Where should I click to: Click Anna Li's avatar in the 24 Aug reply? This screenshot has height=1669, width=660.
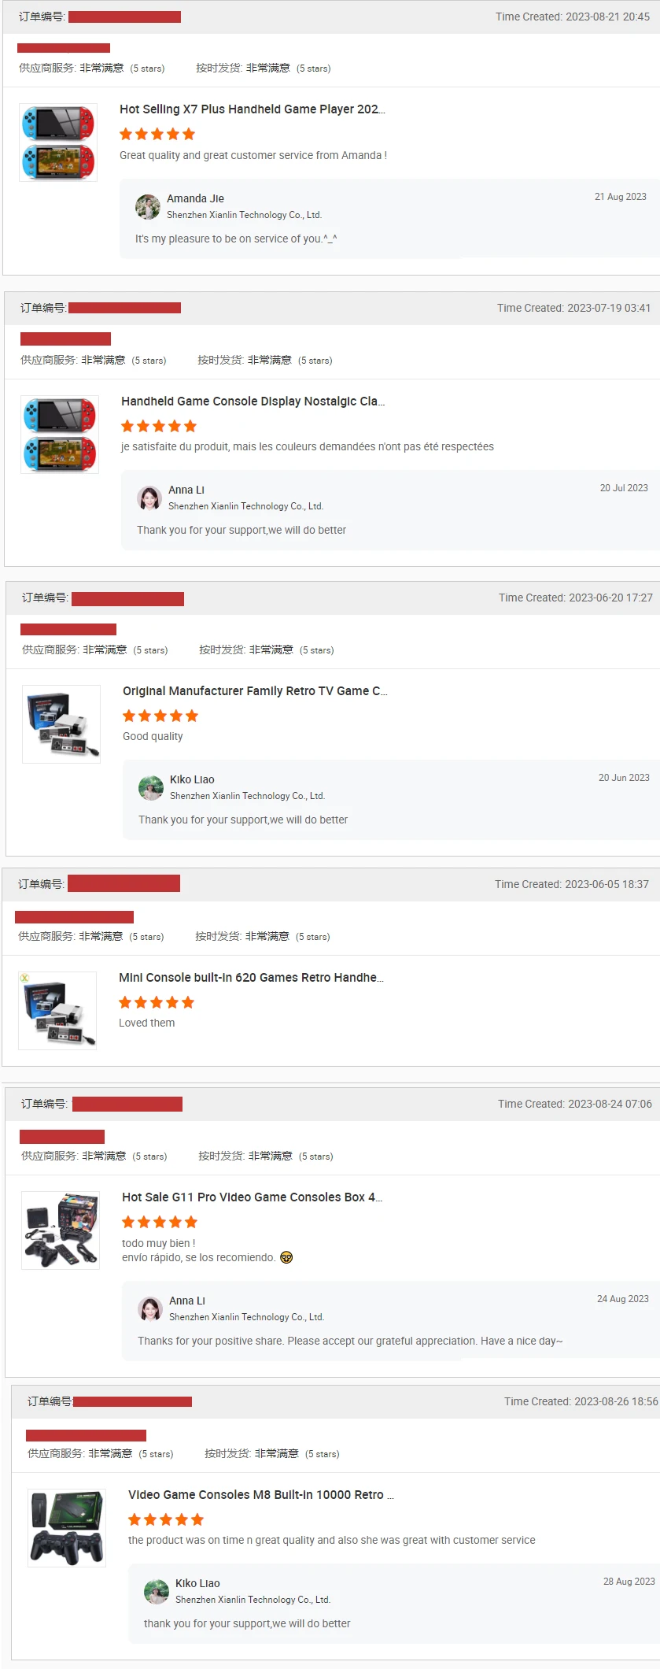point(150,1308)
